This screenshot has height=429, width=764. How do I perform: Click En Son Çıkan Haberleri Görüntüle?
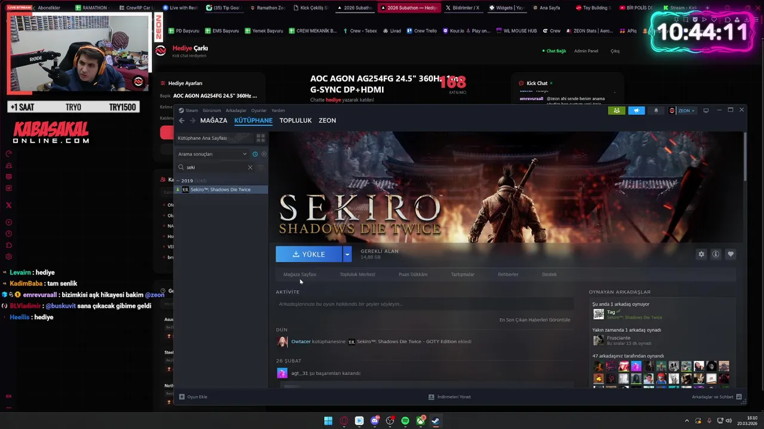coord(535,320)
